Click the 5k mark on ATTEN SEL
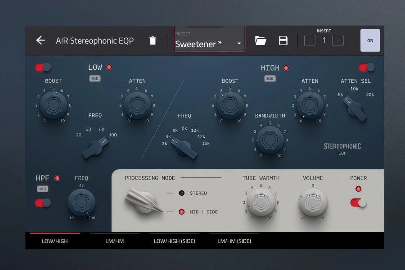 pyautogui.click(x=341, y=94)
